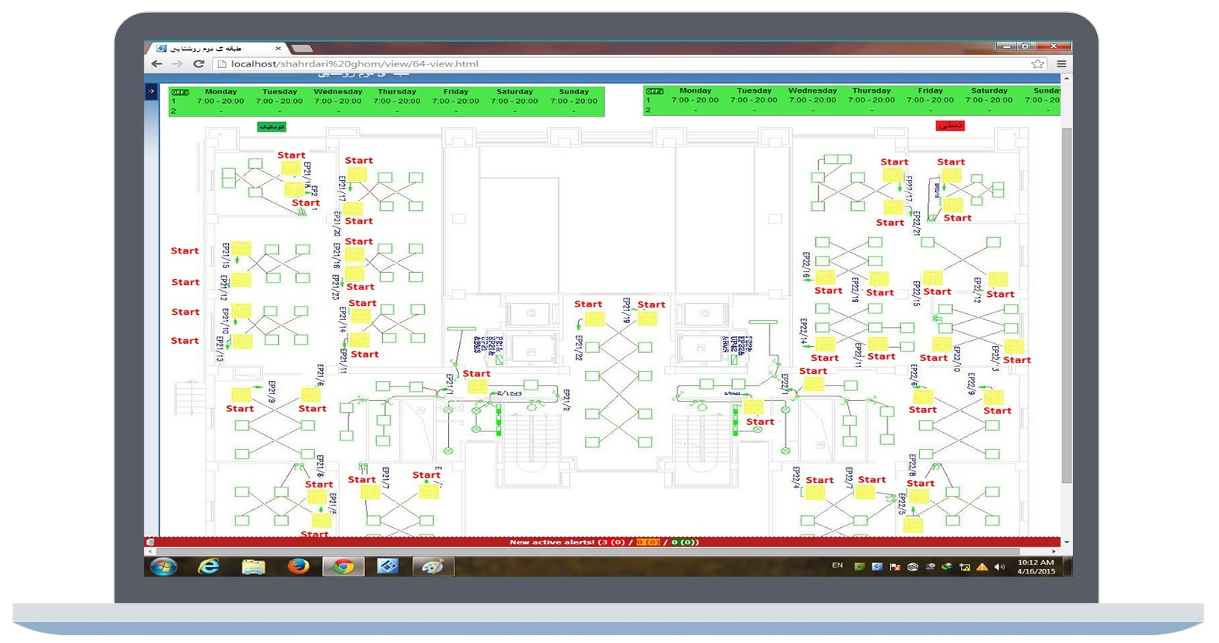Click the volume speaker tray icon
Screen dimensions: 1219x643
(999, 567)
